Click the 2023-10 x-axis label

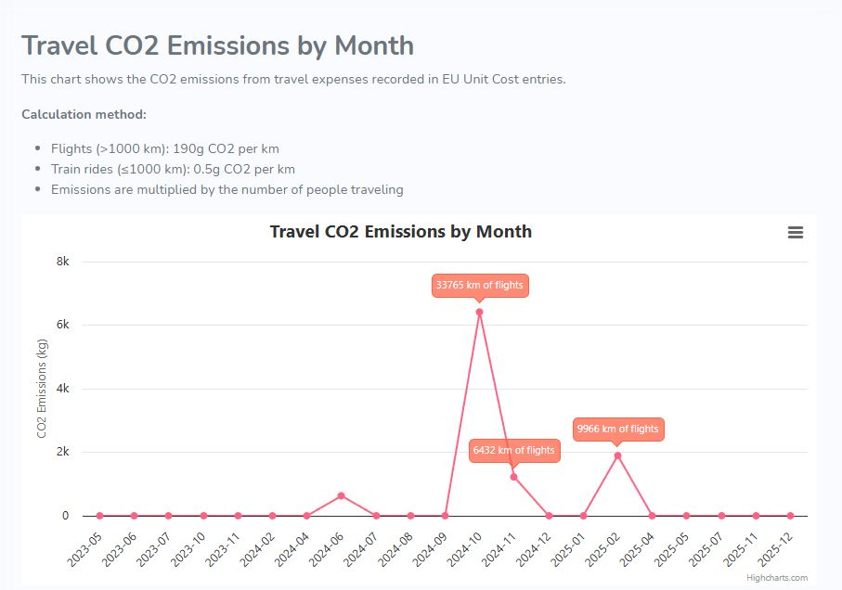coord(189,549)
